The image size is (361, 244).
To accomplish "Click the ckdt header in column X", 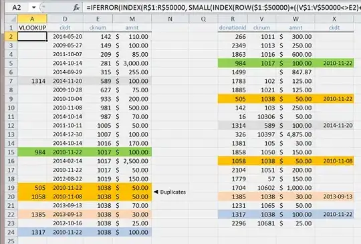I will pos(334,27).
